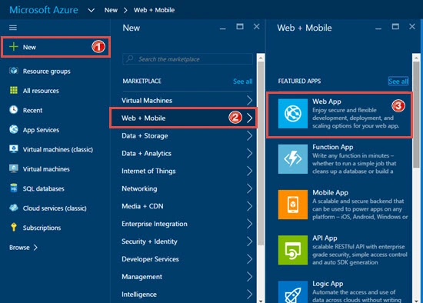This screenshot has height=303, width=423.
Task: Choose the Function App lightning icon
Action: coord(293,159)
